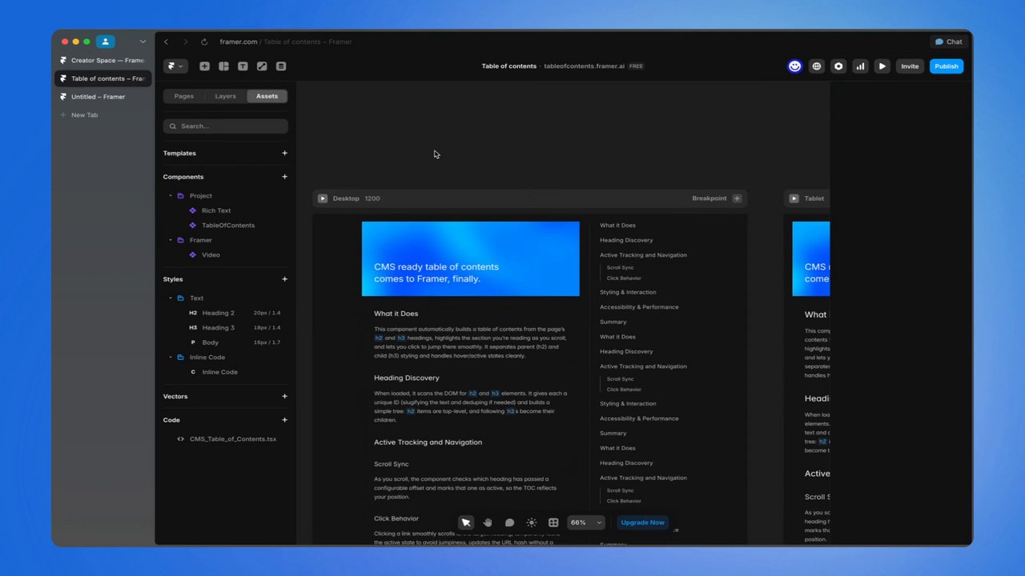Select the hand pan tool

(x=488, y=522)
